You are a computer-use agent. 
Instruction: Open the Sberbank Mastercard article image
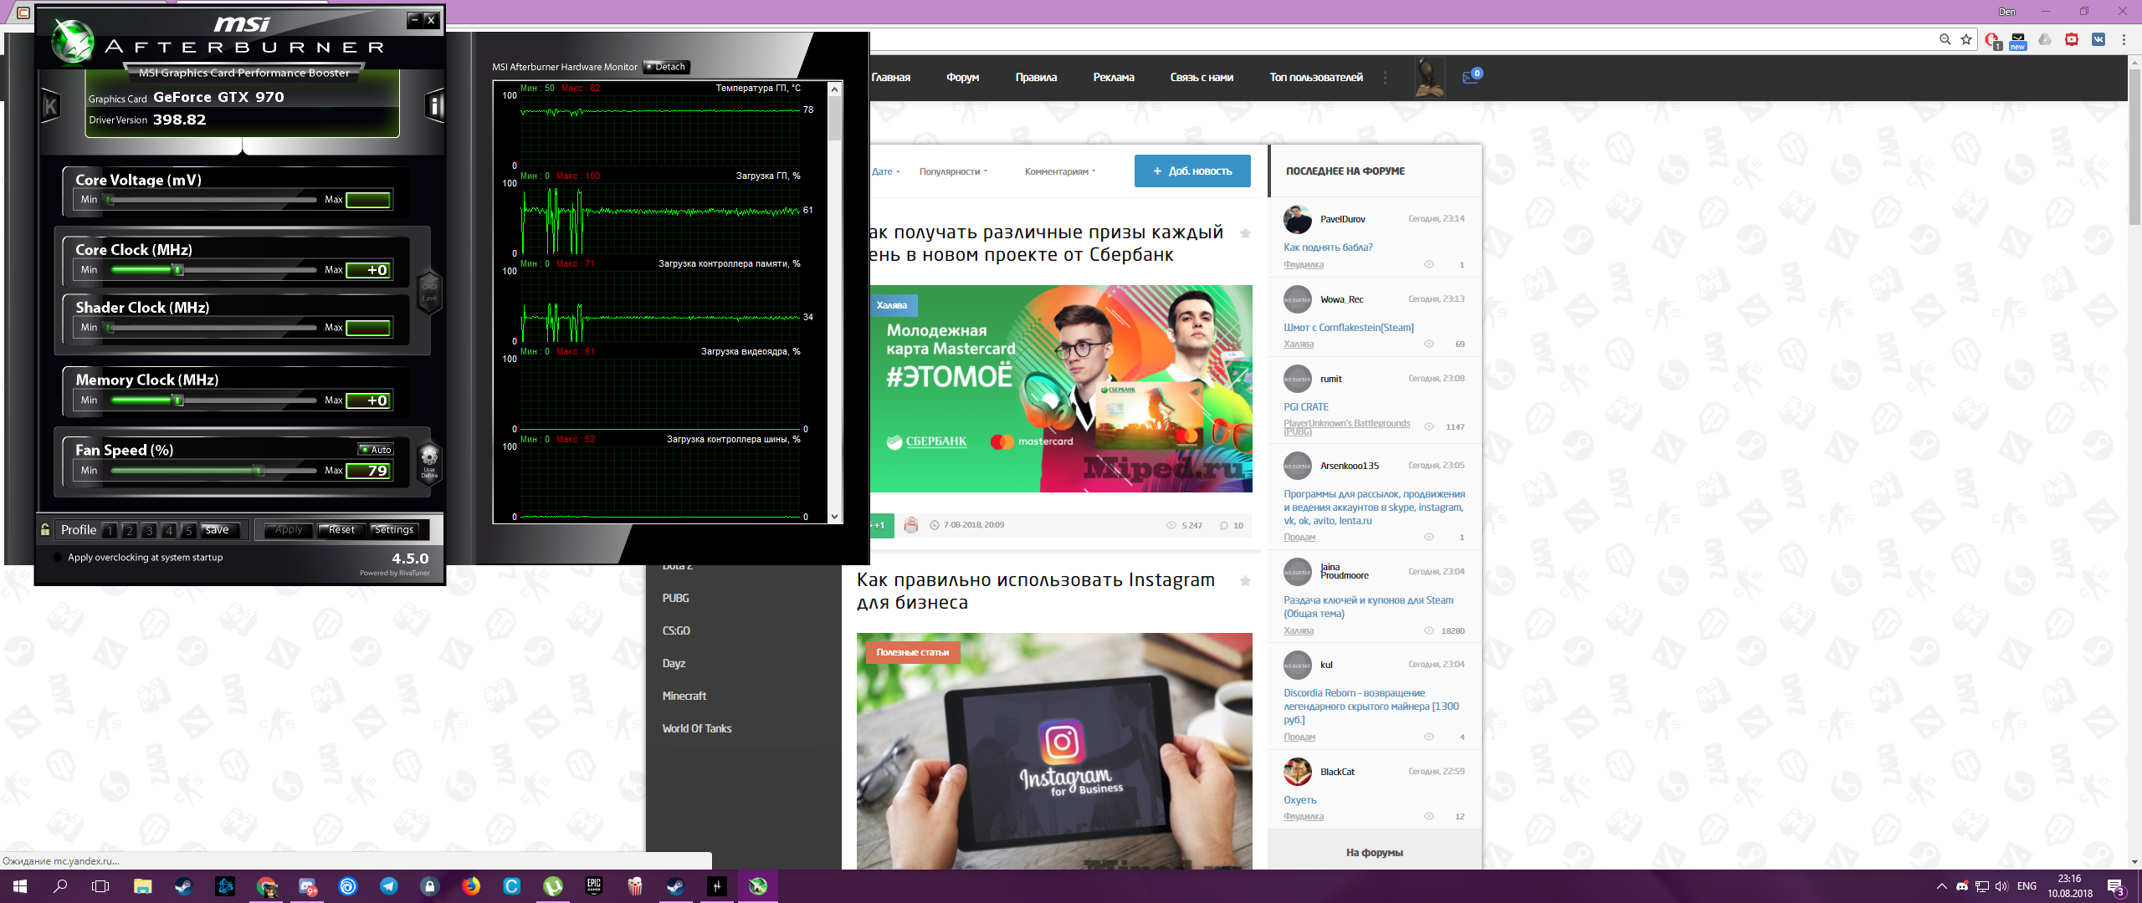point(1061,389)
